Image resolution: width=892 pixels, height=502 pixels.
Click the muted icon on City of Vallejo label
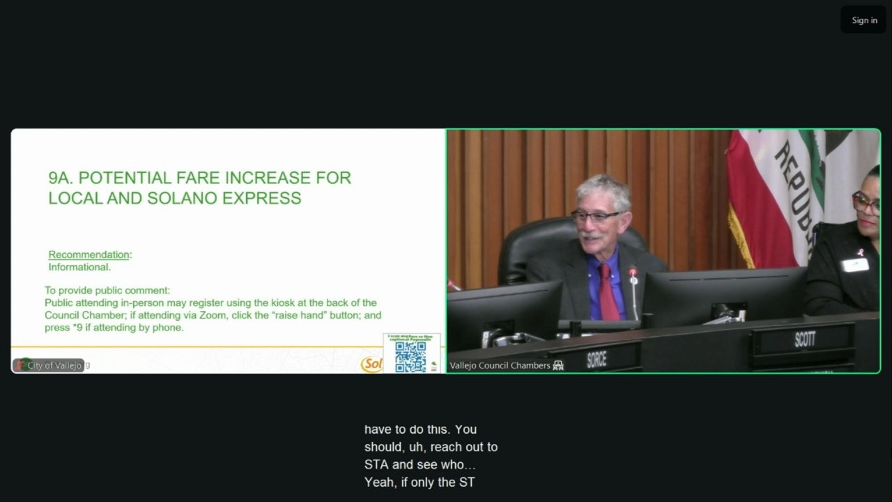[x=21, y=365]
